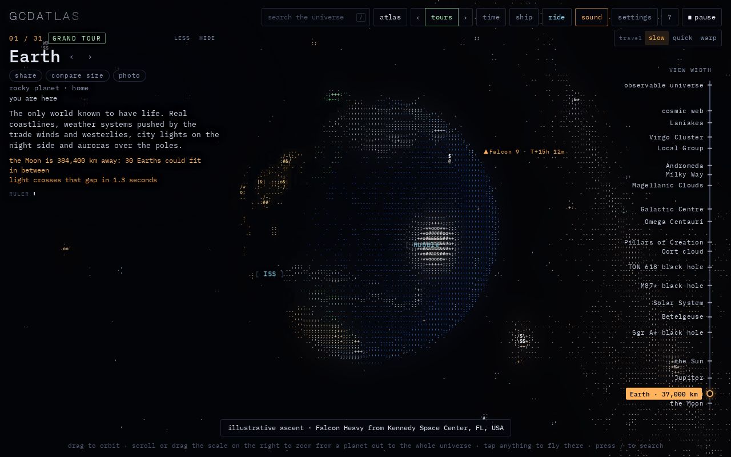Click the view width slider handle
This screenshot has width=731, height=457.
710,394
